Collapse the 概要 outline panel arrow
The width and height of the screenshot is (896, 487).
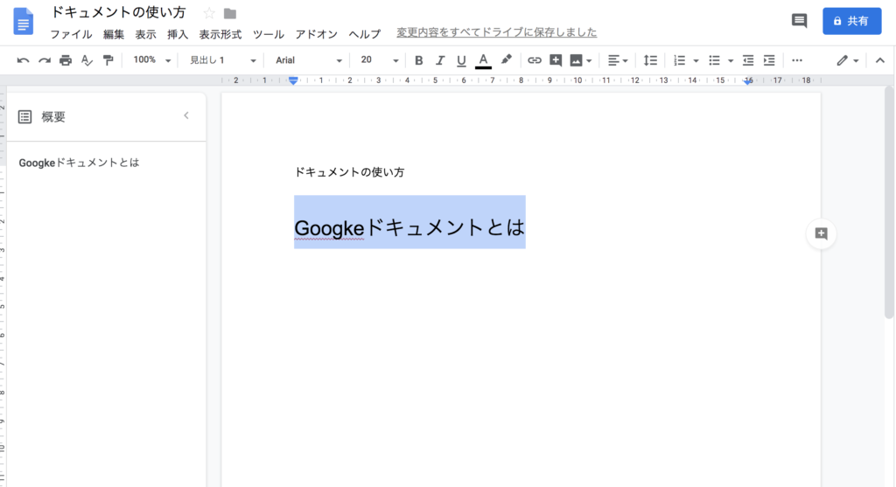point(186,115)
